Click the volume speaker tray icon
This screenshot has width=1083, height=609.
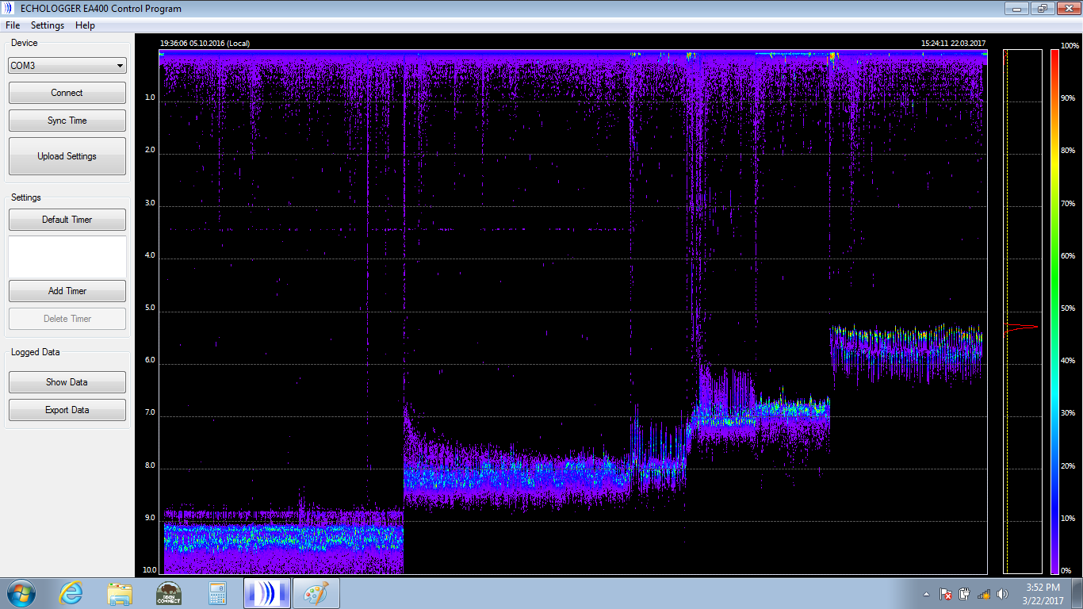coord(1002,594)
